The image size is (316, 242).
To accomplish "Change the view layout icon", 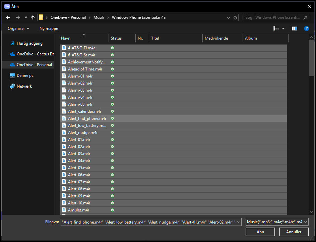I will (x=276, y=29).
